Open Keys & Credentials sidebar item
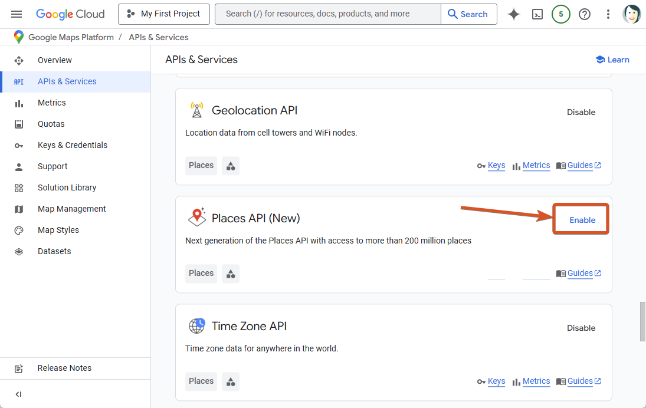 [x=76, y=145]
